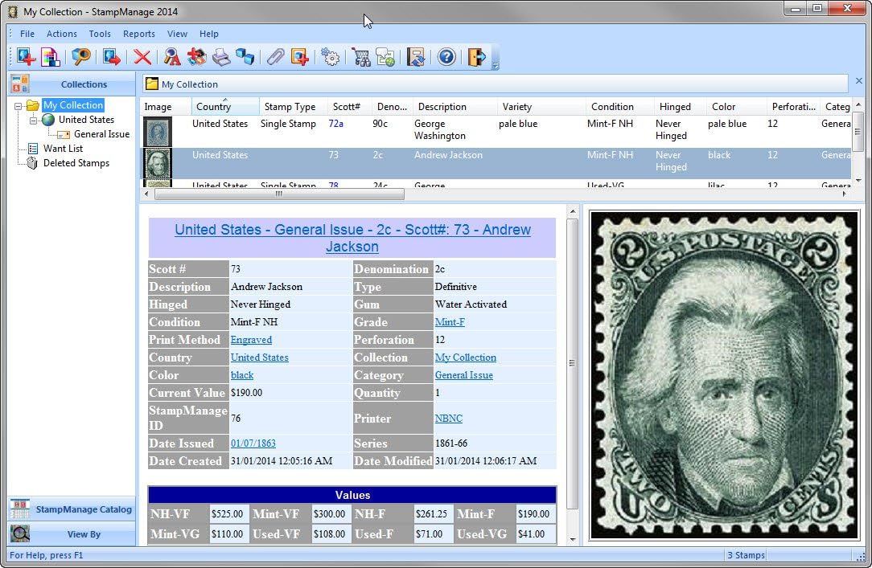This screenshot has height=568, width=872.
Task: Attach a file with the paperclip icon
Action: coord(274,57)
